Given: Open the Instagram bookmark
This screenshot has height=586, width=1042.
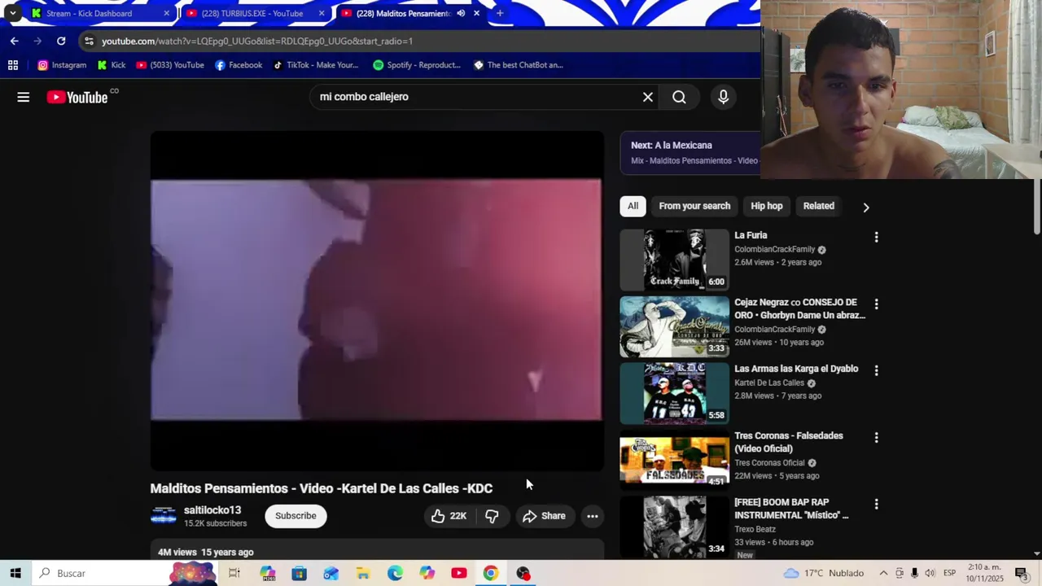Looking at the screenshot, I should pyautogui.click(x=62, y=65).
